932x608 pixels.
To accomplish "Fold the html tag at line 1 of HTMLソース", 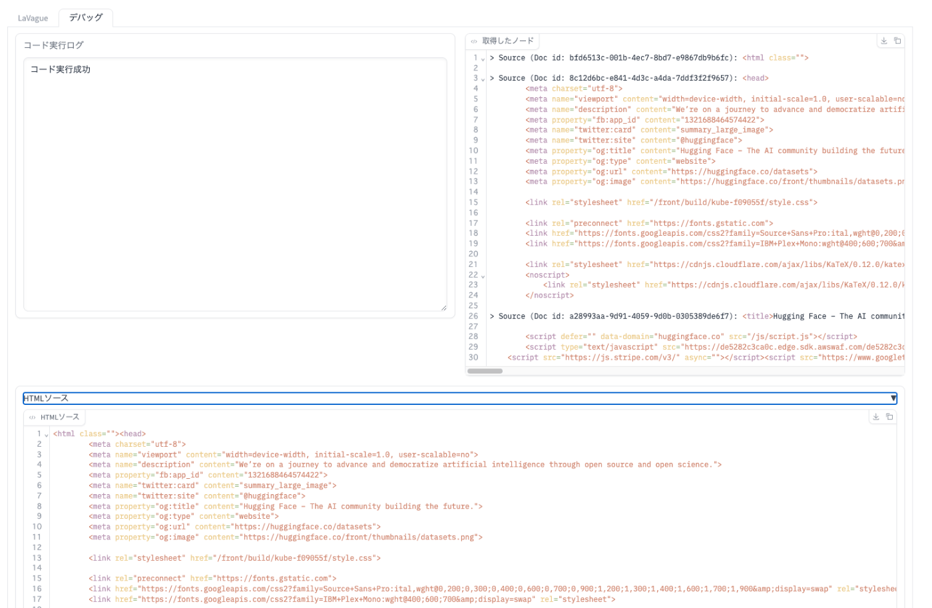I will (x=46, y=435).
